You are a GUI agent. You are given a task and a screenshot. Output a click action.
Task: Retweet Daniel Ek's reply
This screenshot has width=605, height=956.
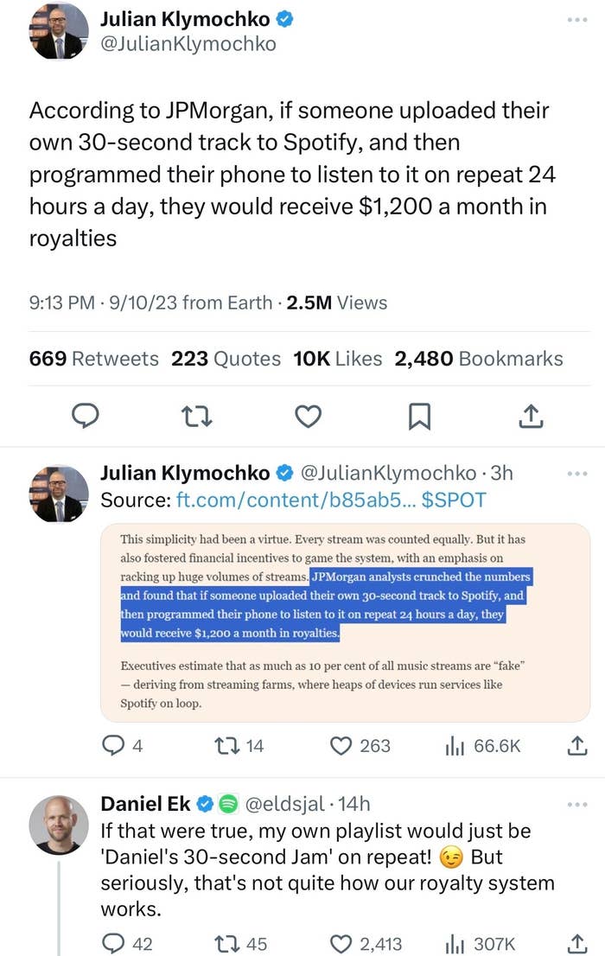click(x=241, y=944)
